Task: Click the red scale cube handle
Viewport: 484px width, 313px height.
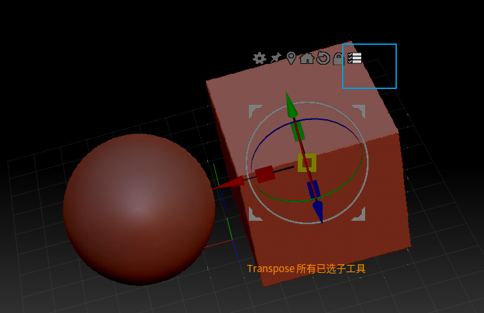Action: coord(265,175)
